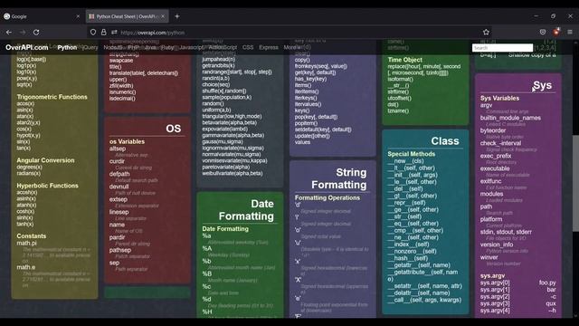
Task: Click 'version_info' in Sys Variables
Action: [497, 244]
